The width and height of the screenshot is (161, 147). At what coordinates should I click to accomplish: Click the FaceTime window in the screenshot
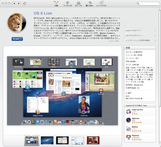[84, 105]
